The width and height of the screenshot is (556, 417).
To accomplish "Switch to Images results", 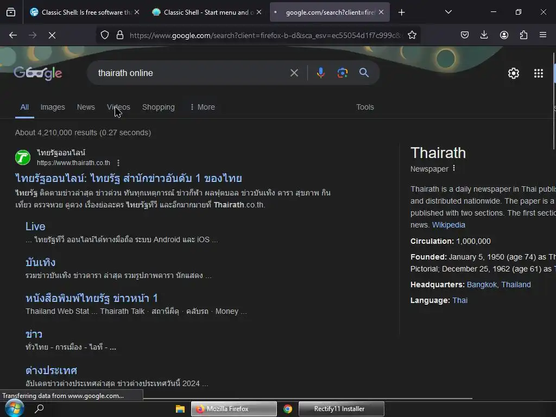I will tap(53, 107).
